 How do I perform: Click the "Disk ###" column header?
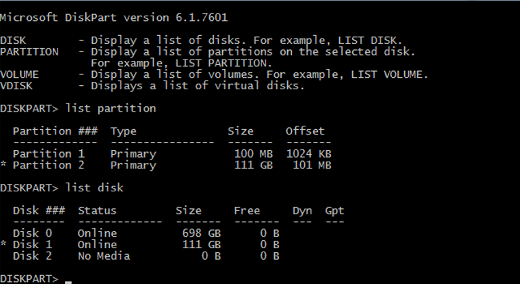click(x=39, y=210)
